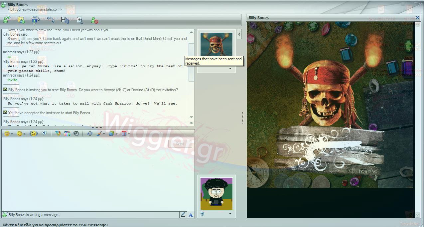The width and height of the screenshot is (424, 227).
Task: Click 'You have accepted the invitation' message
Action: click(50, 113)
